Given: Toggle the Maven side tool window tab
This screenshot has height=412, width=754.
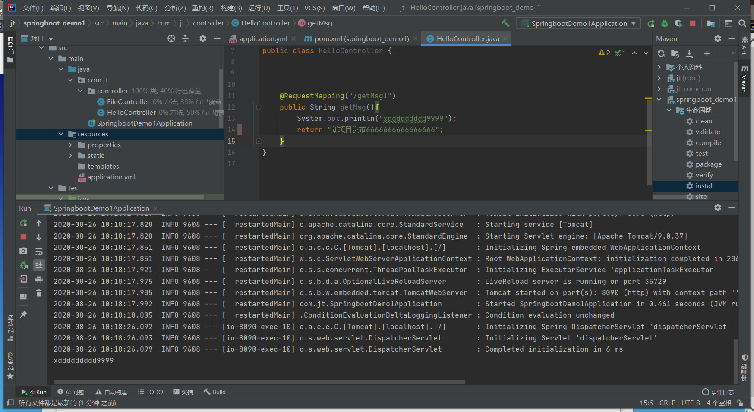Looking at the screenshot, I should click(x=745, y=78).
